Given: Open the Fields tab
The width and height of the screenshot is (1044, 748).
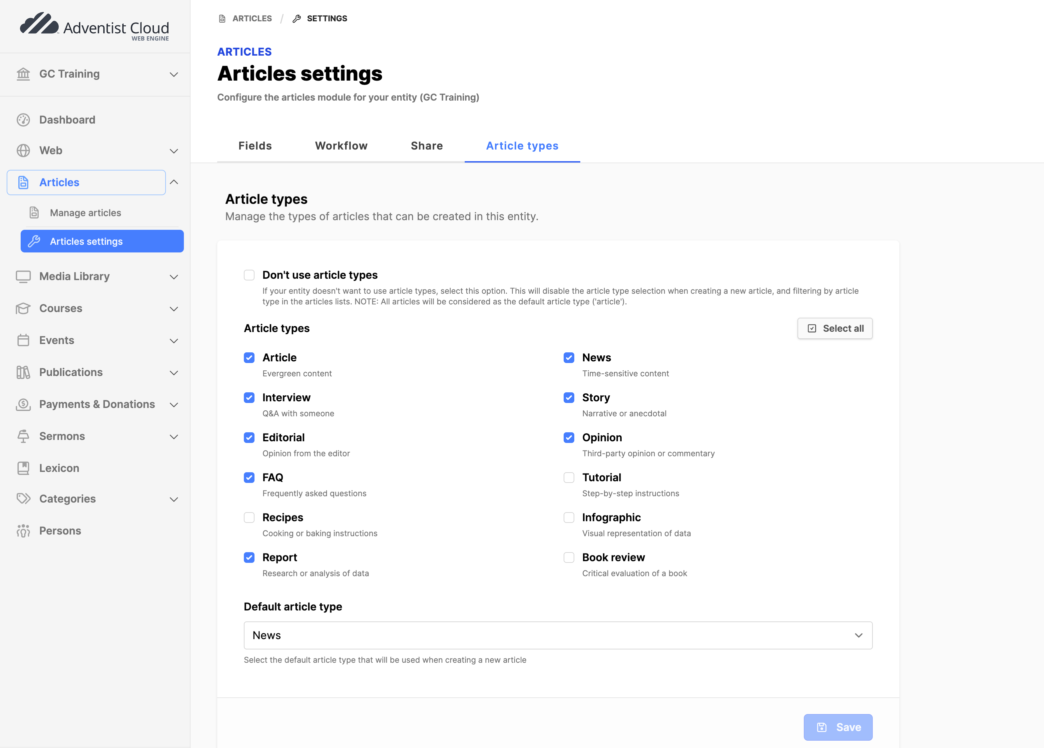Looking at the screenshot, I should (255, 146).
